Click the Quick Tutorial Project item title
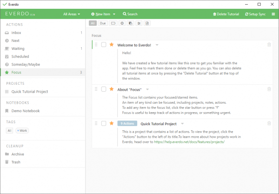The width and height of the screenshot is (279, 194). (x=159, y=124)
